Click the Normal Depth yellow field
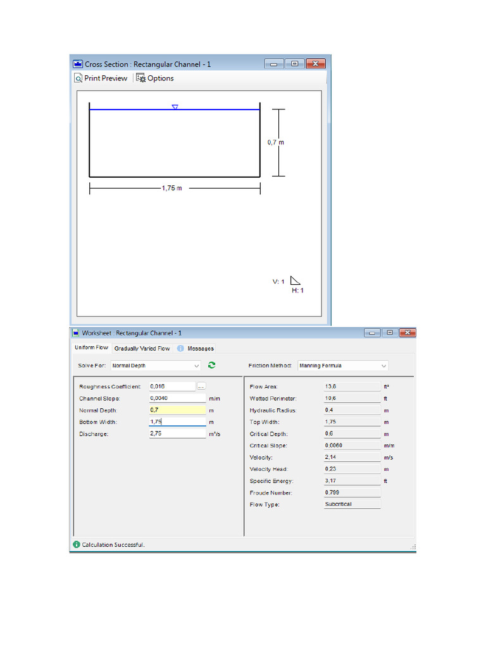The width and height of the screenshot is (486, 648). click(x=177, y=410)
